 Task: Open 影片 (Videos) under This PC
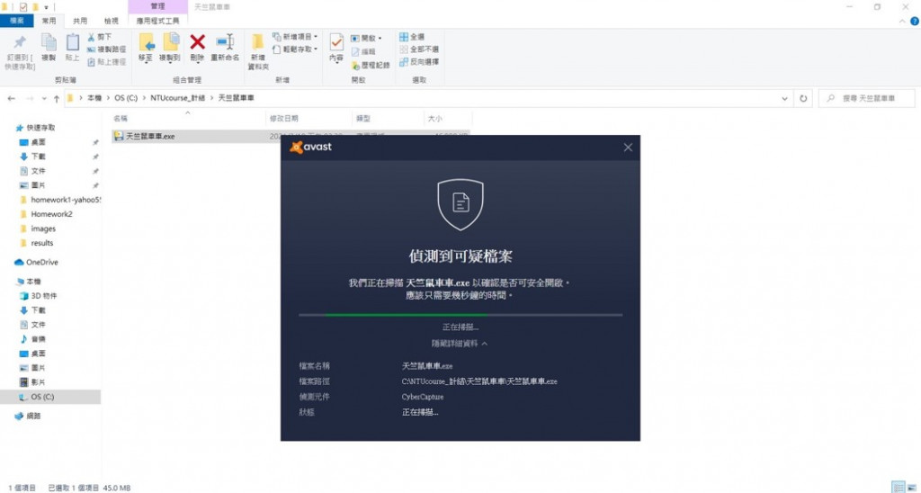(32, 382)
